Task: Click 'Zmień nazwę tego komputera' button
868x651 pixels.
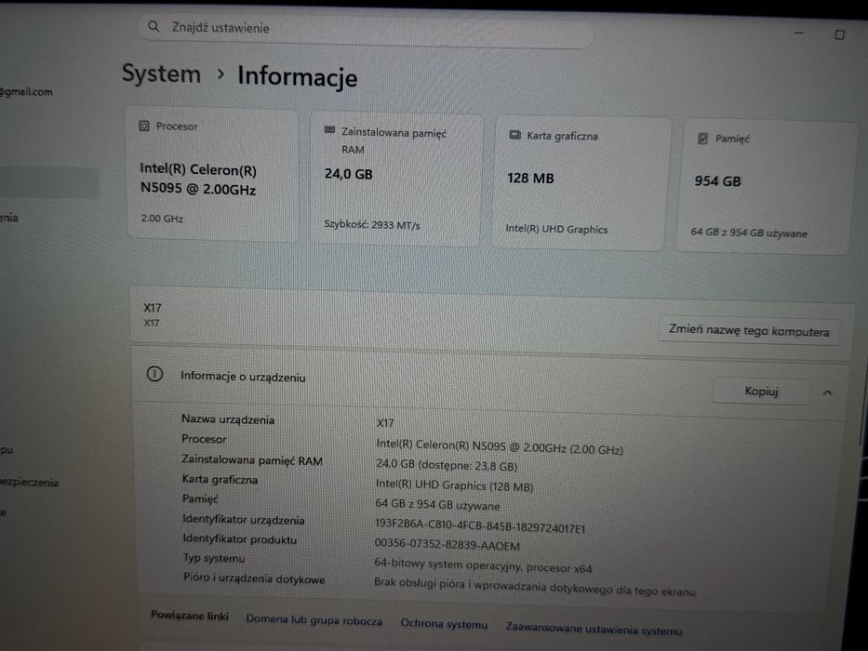Action: pos(748,330)
